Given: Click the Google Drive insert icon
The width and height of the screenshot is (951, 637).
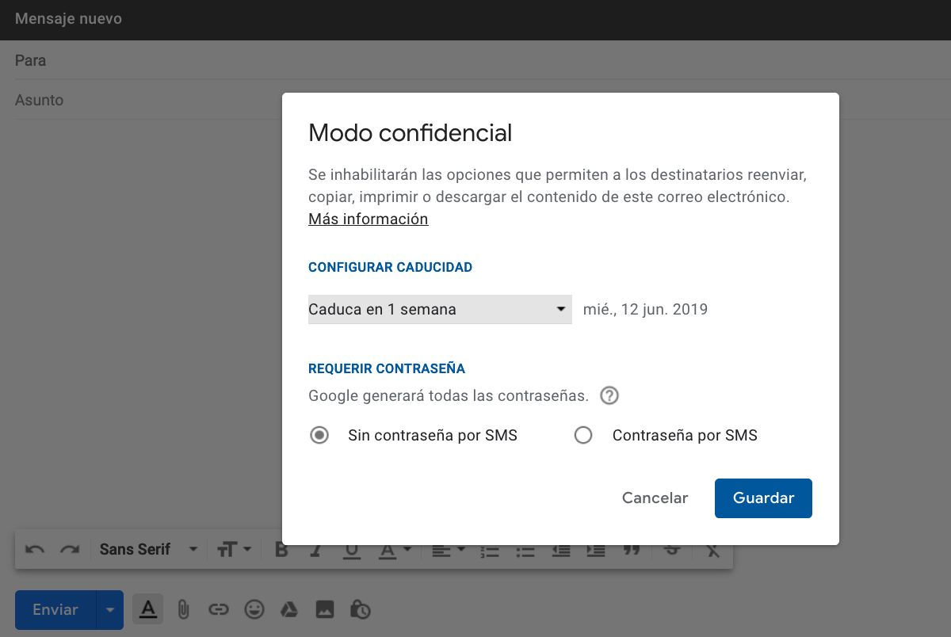Looking at the screenshot, I should [x=289, y=609].
